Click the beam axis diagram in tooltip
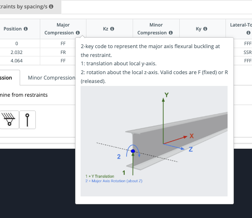The height and width of the screenshot is (218, 252). click(x=154, y=141)
